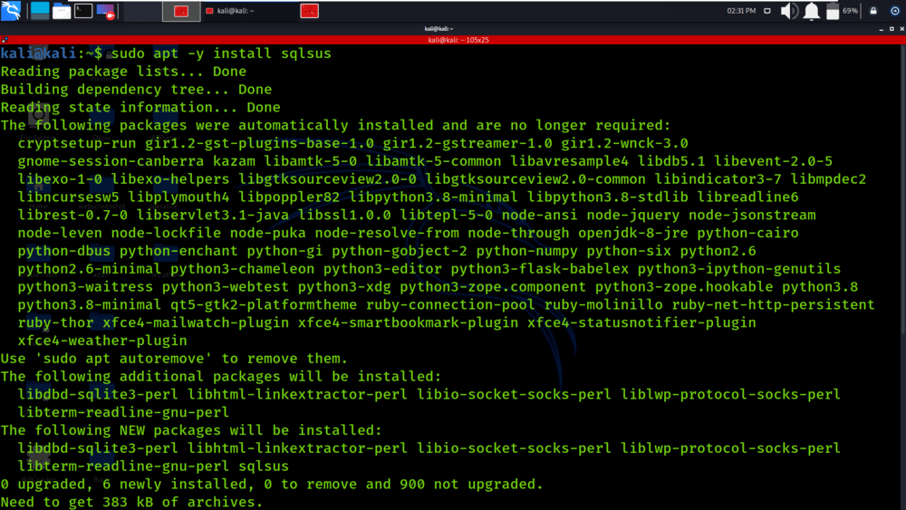Click the package name 'openjdk-8-jre'
The height and width of the screenshot is (510, 906).
tap(633, 233)
